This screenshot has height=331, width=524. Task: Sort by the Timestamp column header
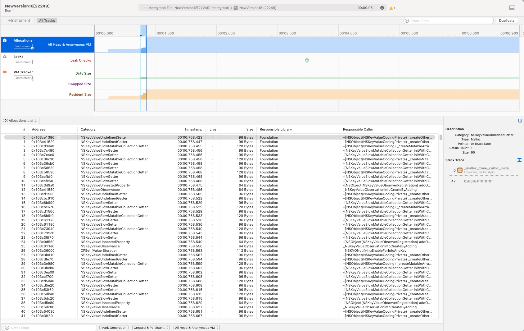click(x=193, y=129)
